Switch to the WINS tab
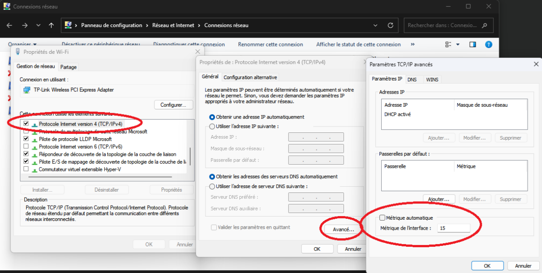 click(x=432, y=80)
